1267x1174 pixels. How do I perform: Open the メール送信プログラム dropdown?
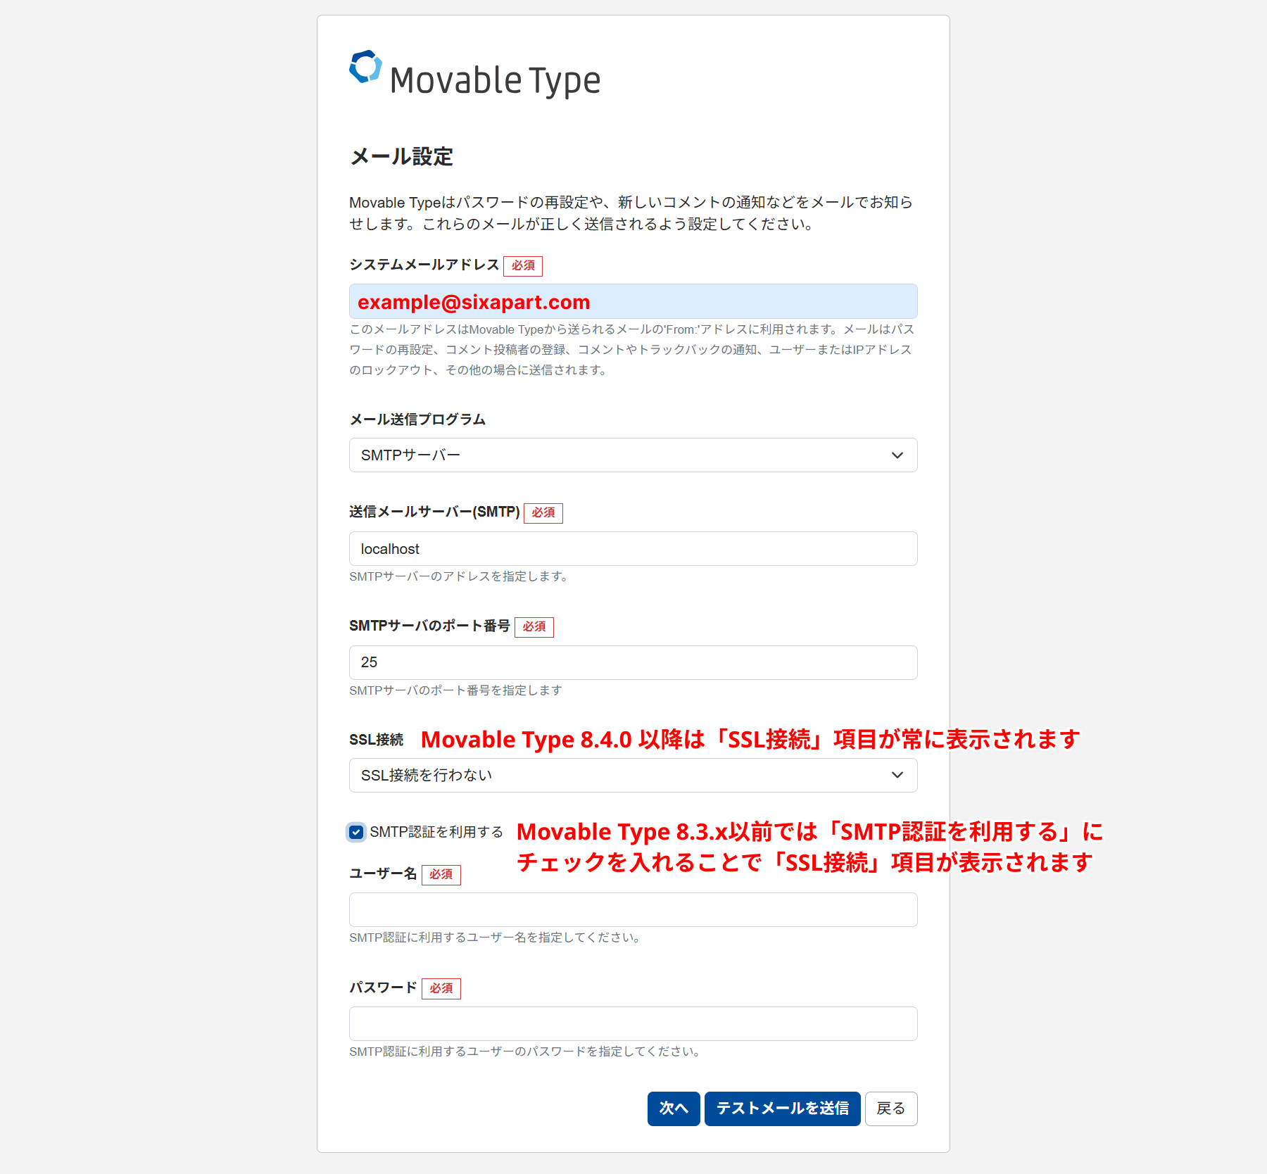pyautogui.click(x=633, y=455)
